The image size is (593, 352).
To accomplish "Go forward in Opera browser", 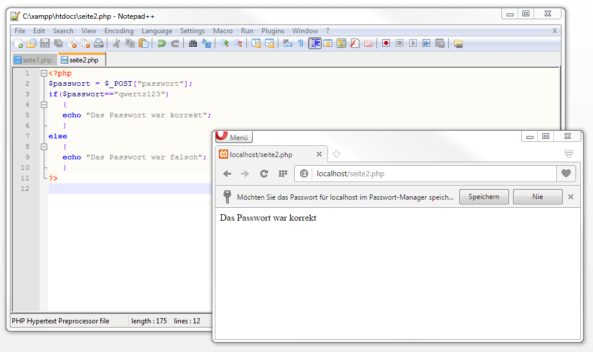I will 245,173.
